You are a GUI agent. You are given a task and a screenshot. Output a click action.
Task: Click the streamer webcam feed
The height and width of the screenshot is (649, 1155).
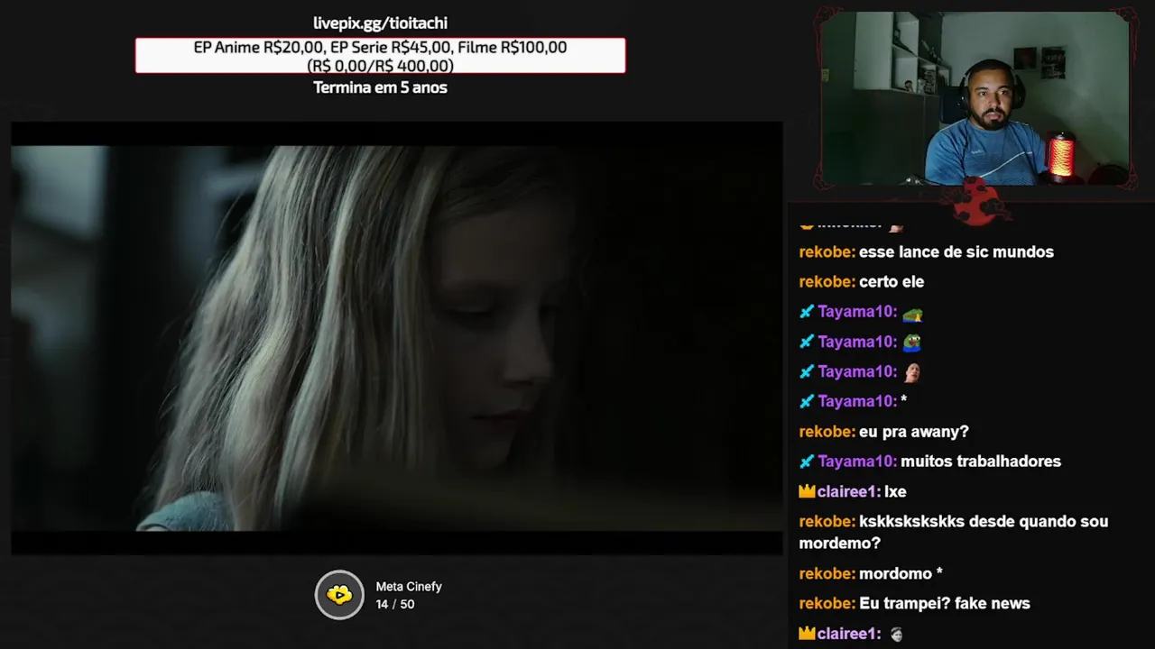pos(975,99)
